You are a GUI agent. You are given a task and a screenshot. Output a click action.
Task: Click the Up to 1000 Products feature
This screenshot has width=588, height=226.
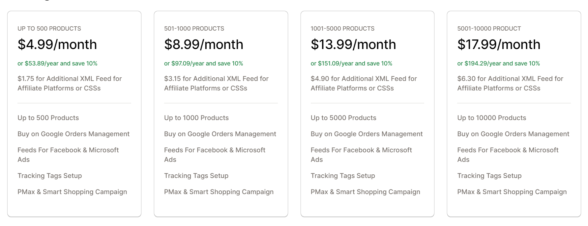click(x=196, y=118)
